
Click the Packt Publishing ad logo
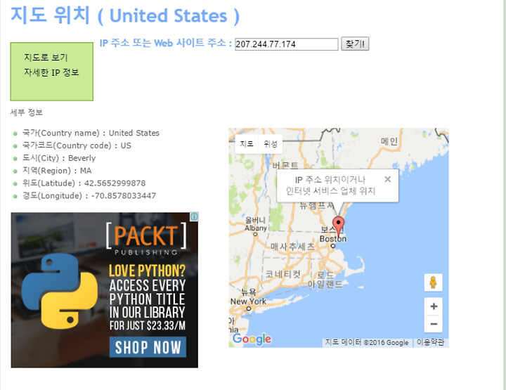(x=146, y=239)
